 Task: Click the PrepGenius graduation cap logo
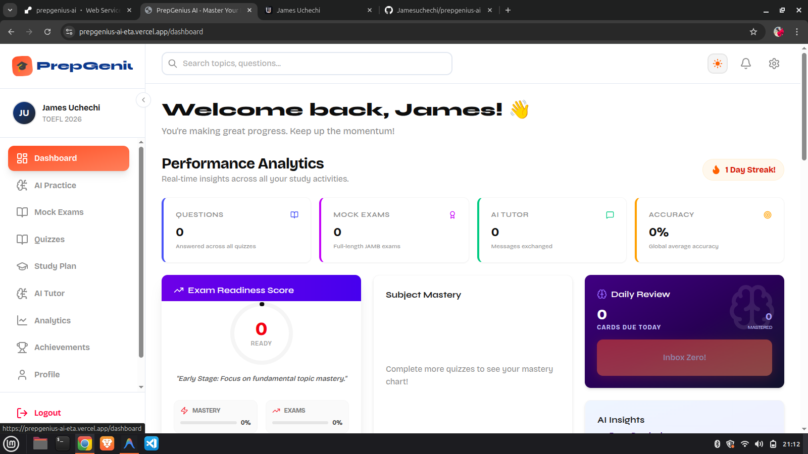pyautogui.click(x=22, y=66)
